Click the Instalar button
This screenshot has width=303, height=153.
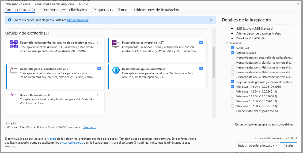point(288,145)
